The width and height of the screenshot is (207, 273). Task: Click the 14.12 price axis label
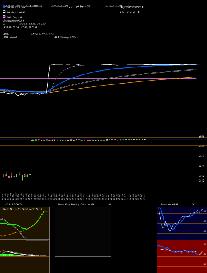tap(202, 166)
